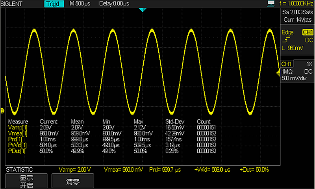Click the Trig'd status indicator
This screenshot has height=189, width=315.
53,4
